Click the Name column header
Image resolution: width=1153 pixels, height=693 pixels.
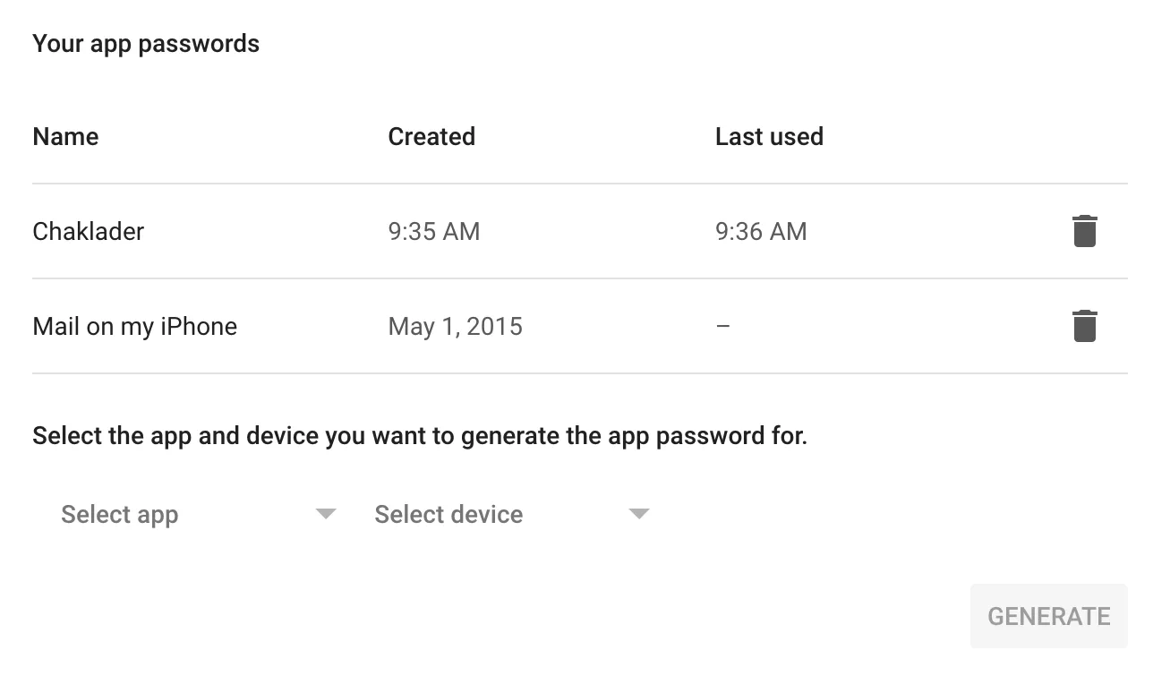65,137
